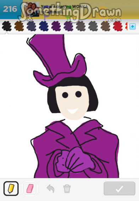The image size is (139, 201).
Task: Select the navy blue color swatch
Action: (x=44, y=26)
